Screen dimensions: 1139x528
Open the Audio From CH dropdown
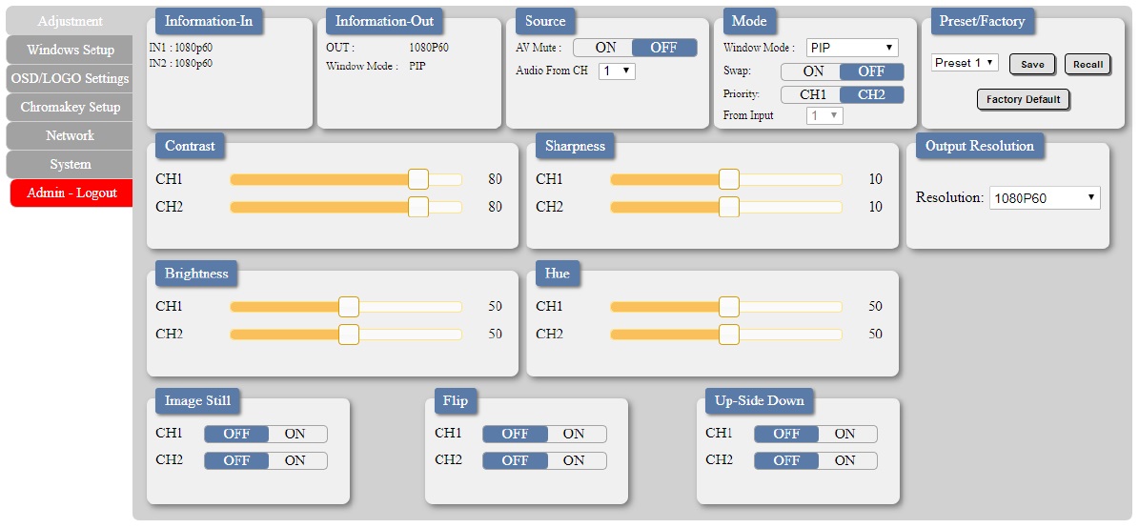pyautogui.click(x=617, y=71)
